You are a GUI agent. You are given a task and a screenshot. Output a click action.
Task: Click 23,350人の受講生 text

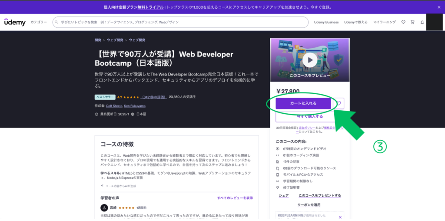coord(182,97)
